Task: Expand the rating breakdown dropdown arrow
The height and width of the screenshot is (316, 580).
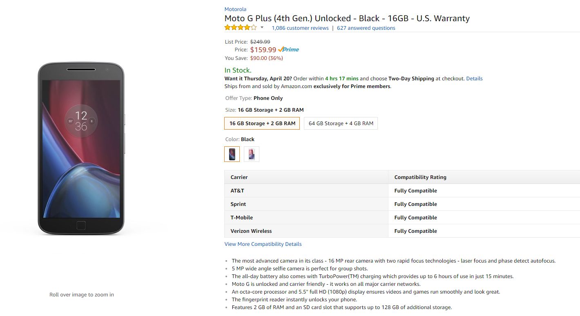Action: (x=262, y=28)
